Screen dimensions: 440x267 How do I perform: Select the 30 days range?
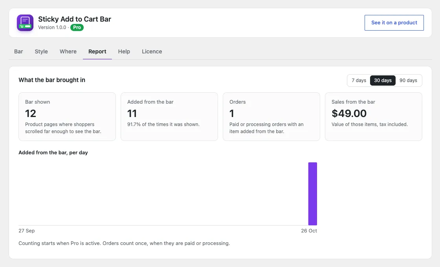pos(383,80)
